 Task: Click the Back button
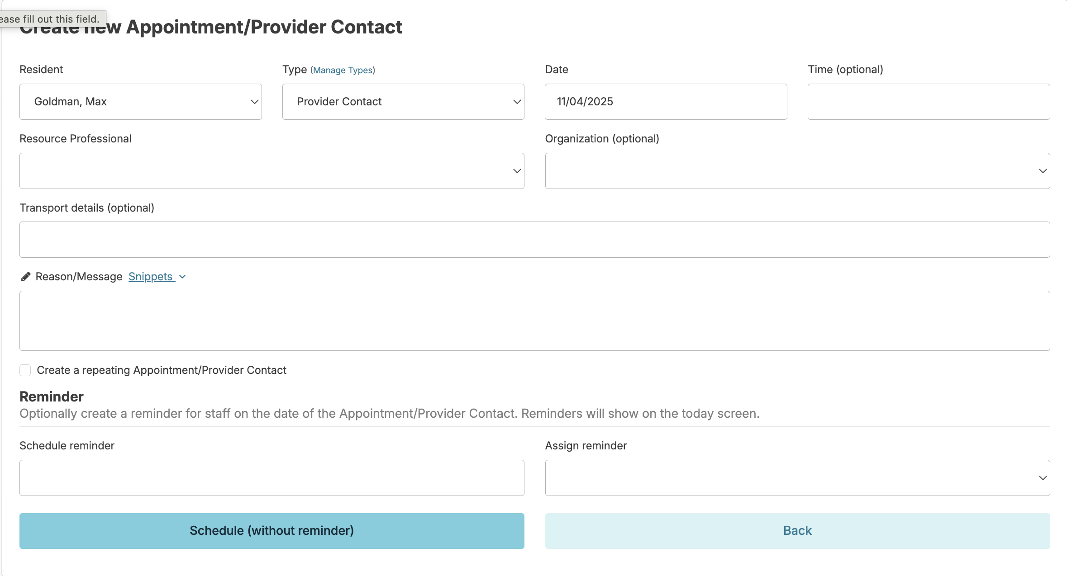pyautogui.click(x=797, y=531)
